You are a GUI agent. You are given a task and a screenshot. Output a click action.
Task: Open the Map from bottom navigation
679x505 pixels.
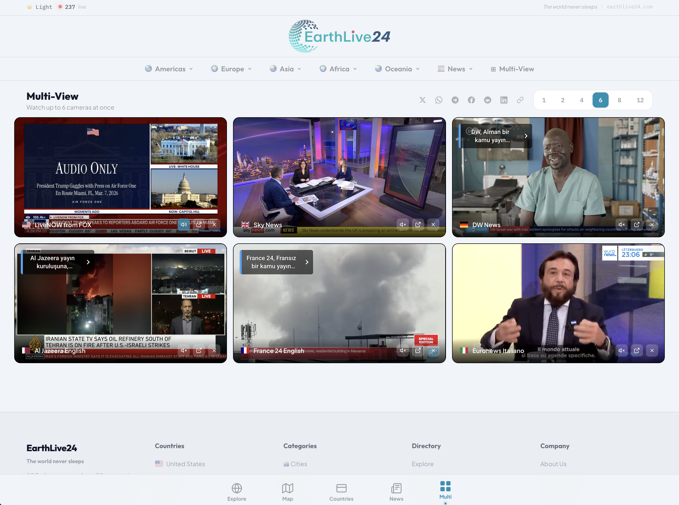(x=287, y=492)
